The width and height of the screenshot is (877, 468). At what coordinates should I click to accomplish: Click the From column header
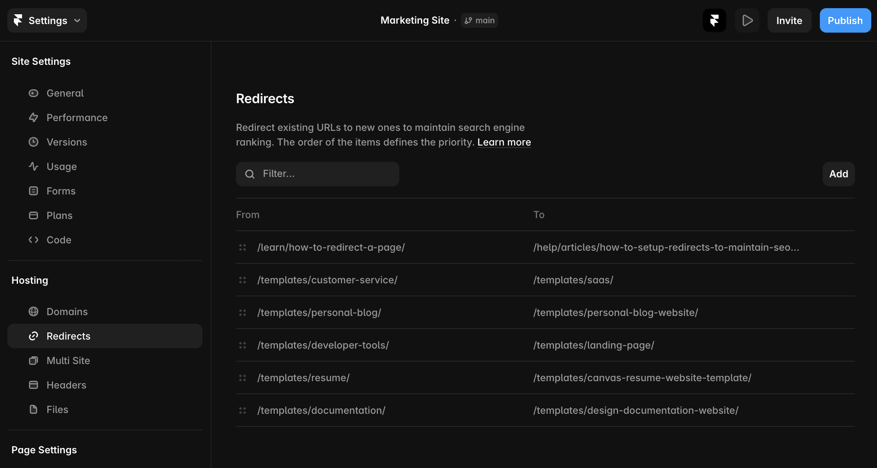tap(248, 215)
